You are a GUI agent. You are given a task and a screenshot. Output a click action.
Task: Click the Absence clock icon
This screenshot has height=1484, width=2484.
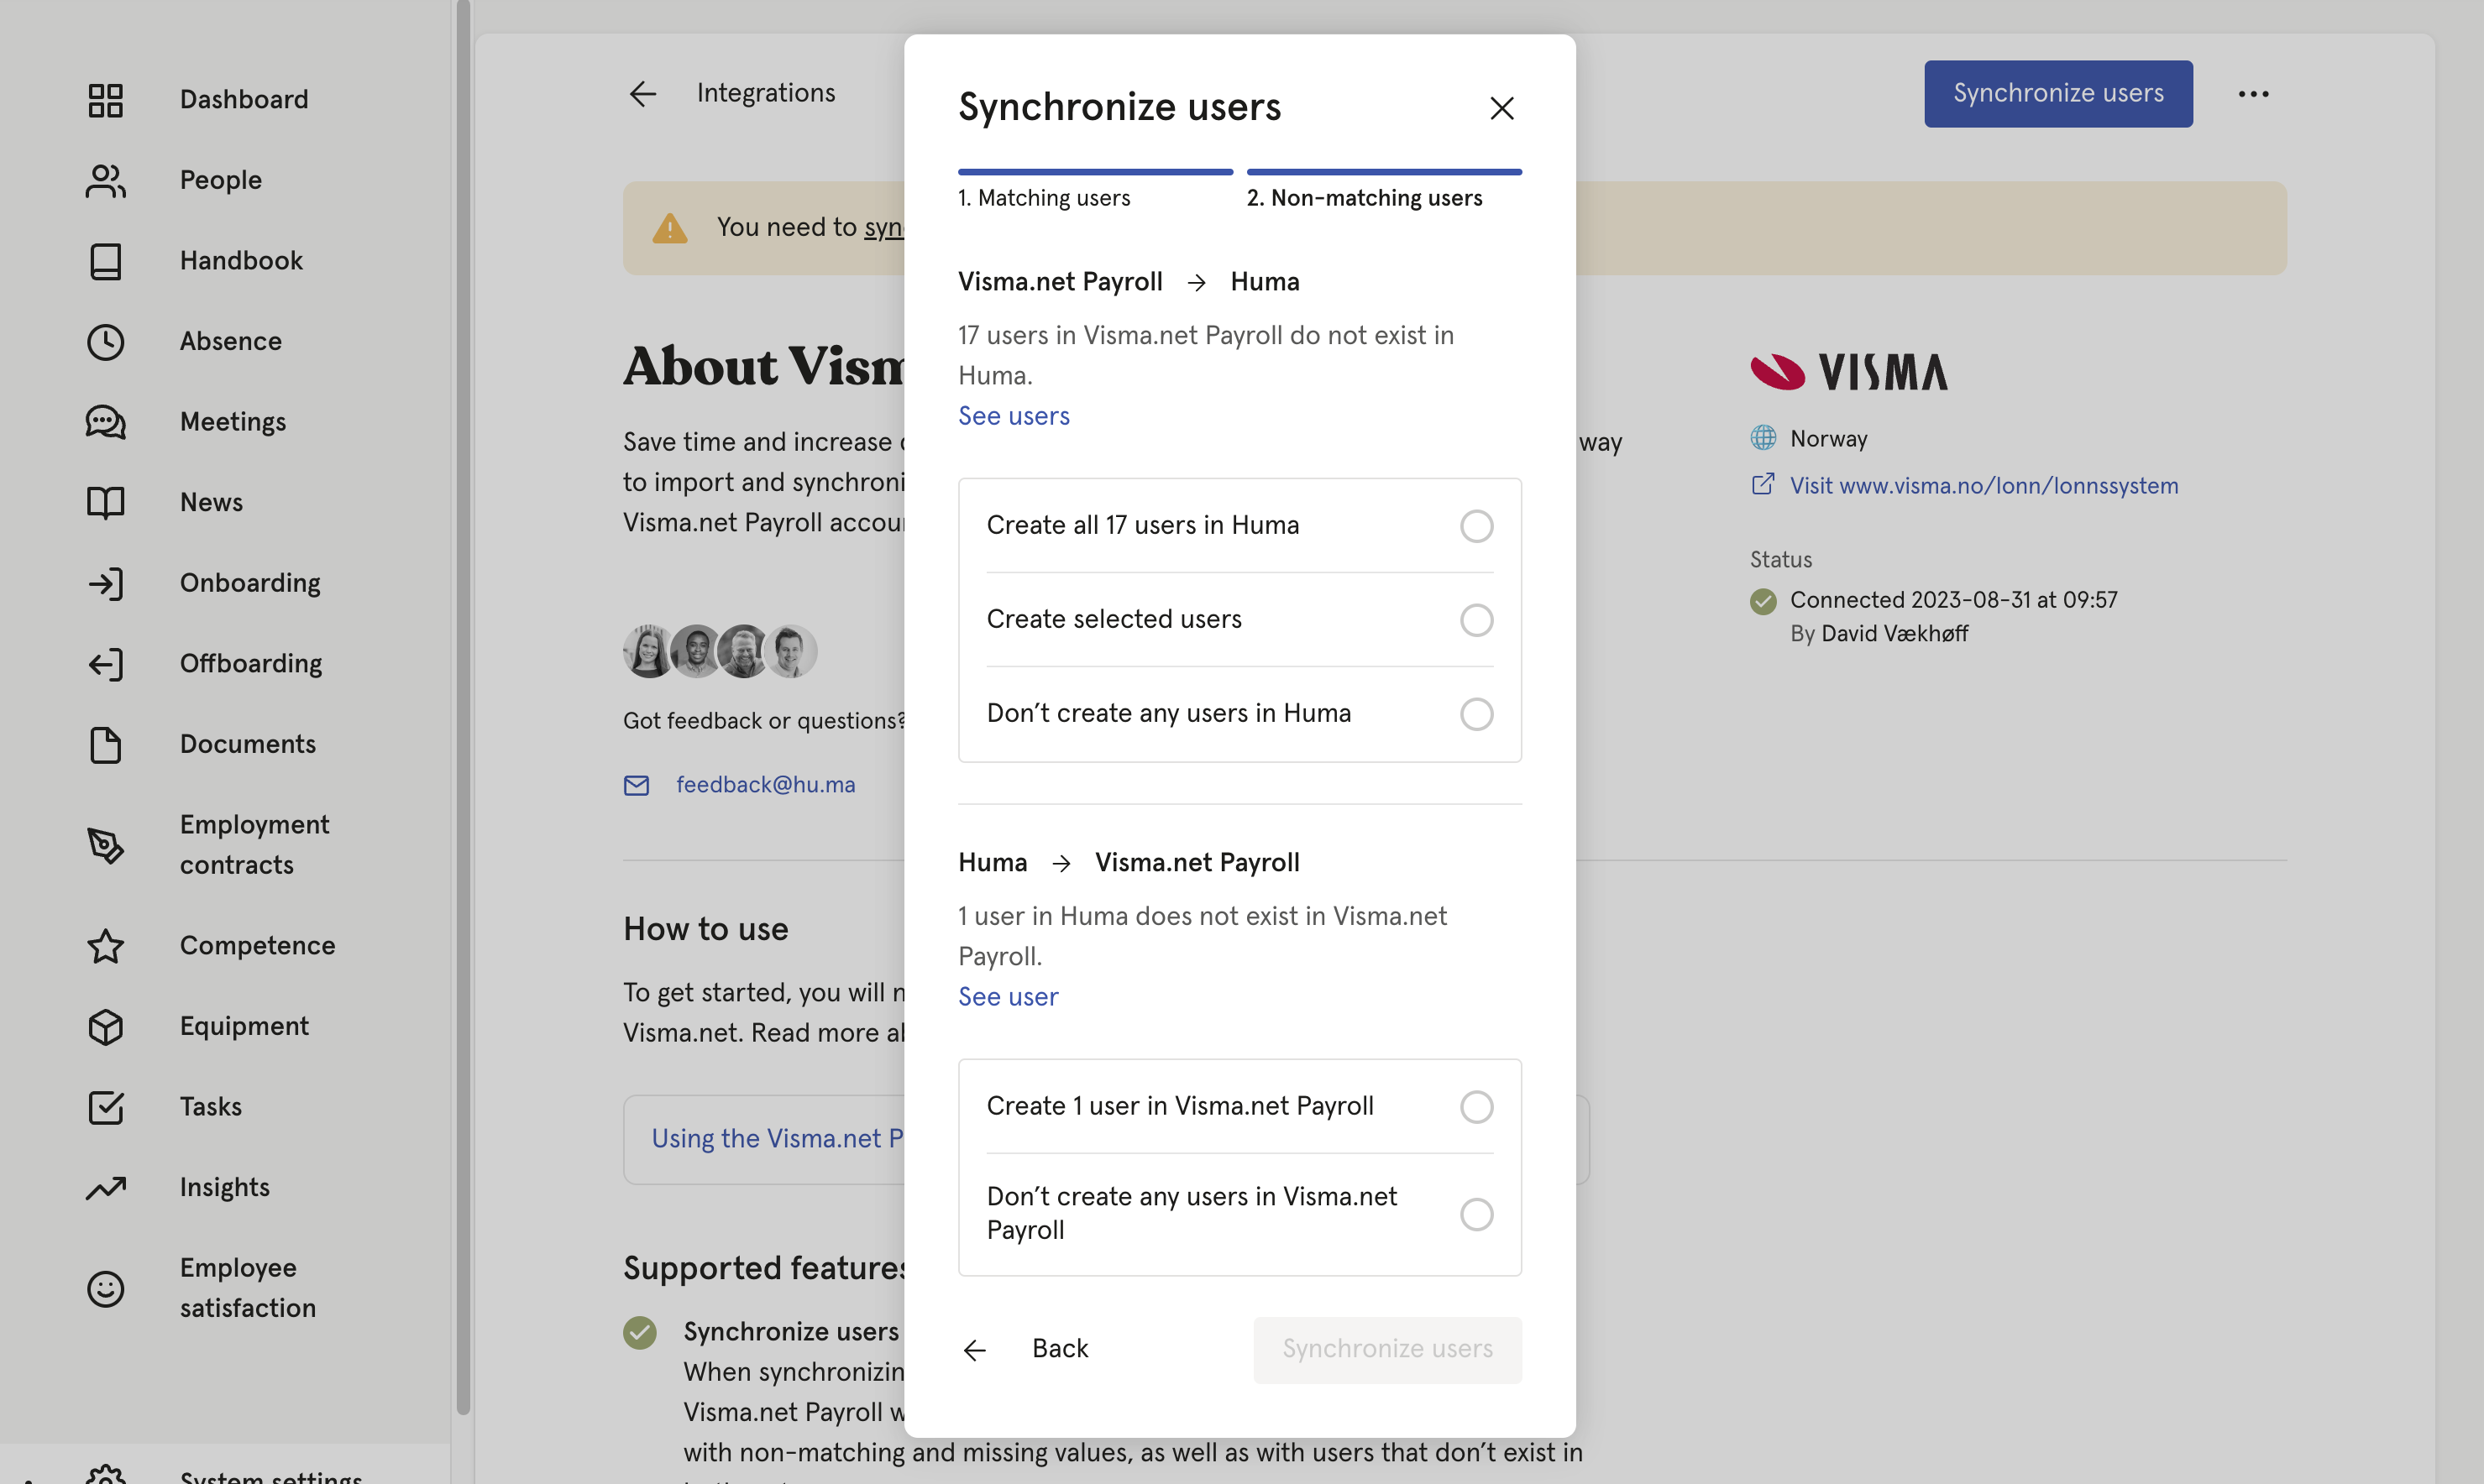pos(105,342)
